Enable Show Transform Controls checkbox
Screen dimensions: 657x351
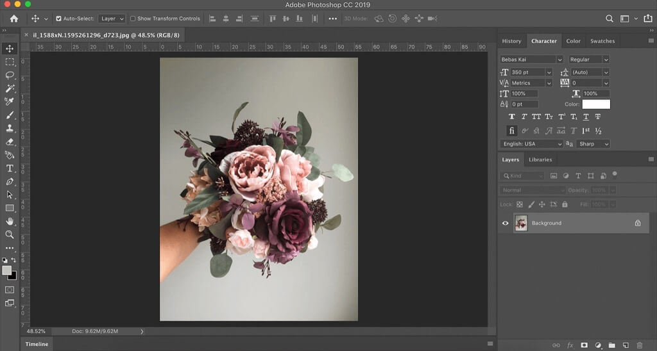pyautogui.click(x=133, y=19)
